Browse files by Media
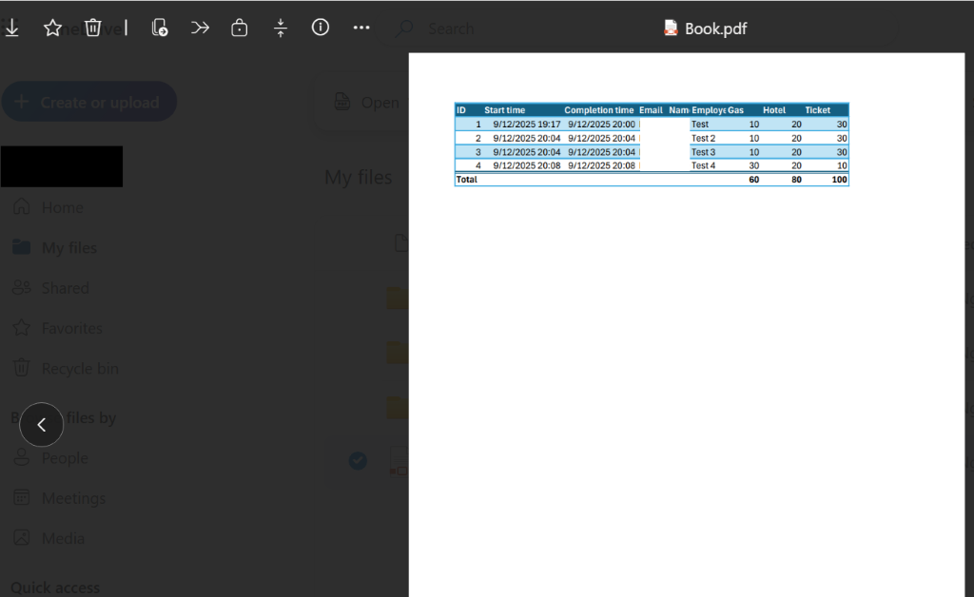 click(x=49, y=539)
